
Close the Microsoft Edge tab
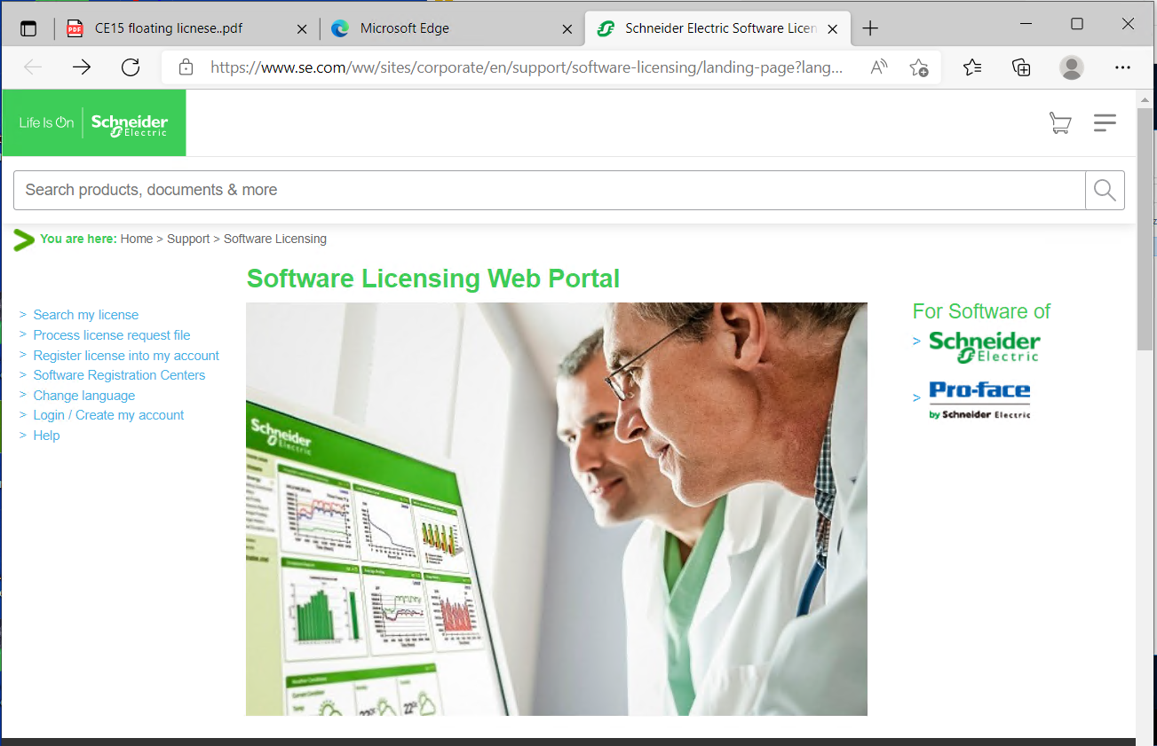coord(567,28)
